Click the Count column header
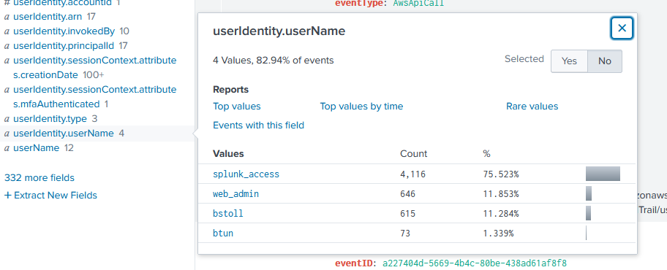This screenshot has height=270, width=667. (x=413, y=154)
